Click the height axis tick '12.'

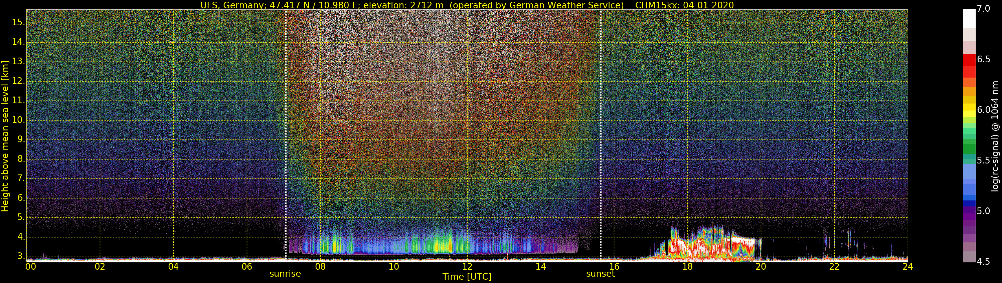click(18, 81)
